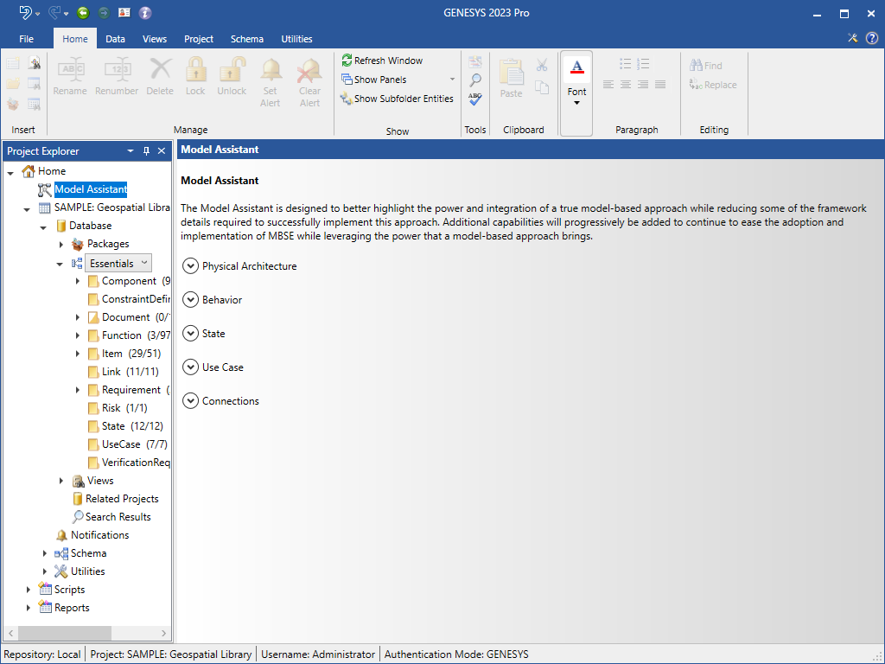Open the Font dropdown
This screenshot has height=664, width=885.
click(x=576, y=93)
